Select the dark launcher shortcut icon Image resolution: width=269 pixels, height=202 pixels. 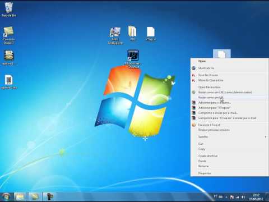point(133,59)
